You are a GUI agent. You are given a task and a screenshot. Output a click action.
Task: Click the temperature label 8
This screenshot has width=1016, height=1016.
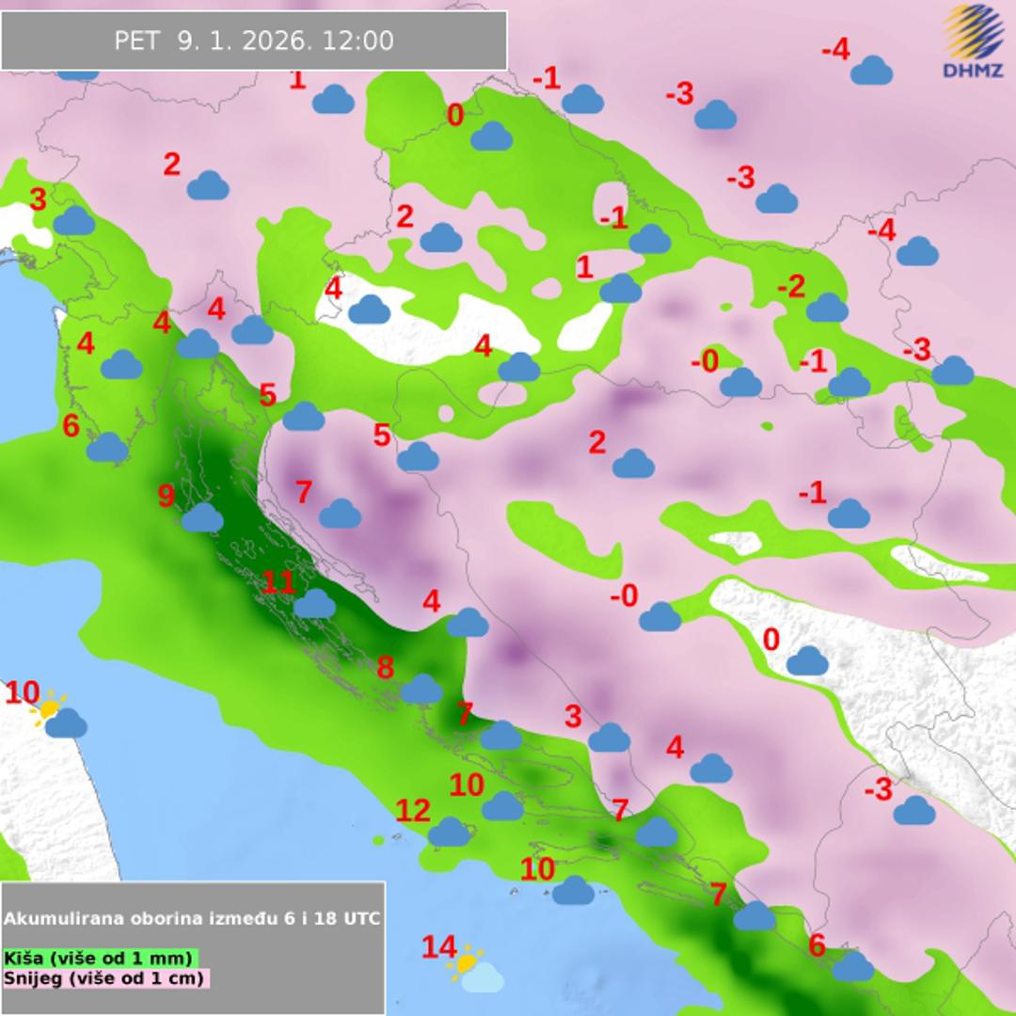point(385,668)
